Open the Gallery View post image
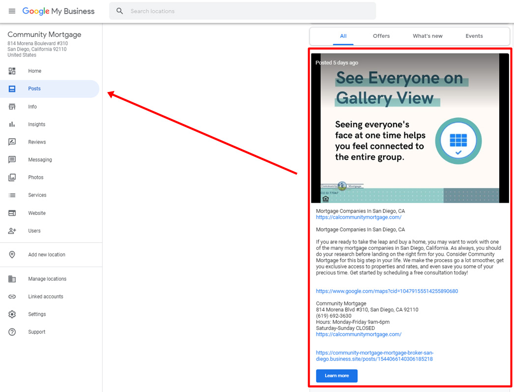Image resolution: width=514 pixels, height=392 pixels. point(410,128)
